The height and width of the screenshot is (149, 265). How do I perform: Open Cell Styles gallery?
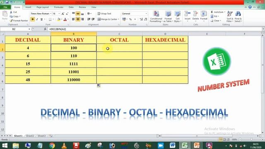coord(178,17)
